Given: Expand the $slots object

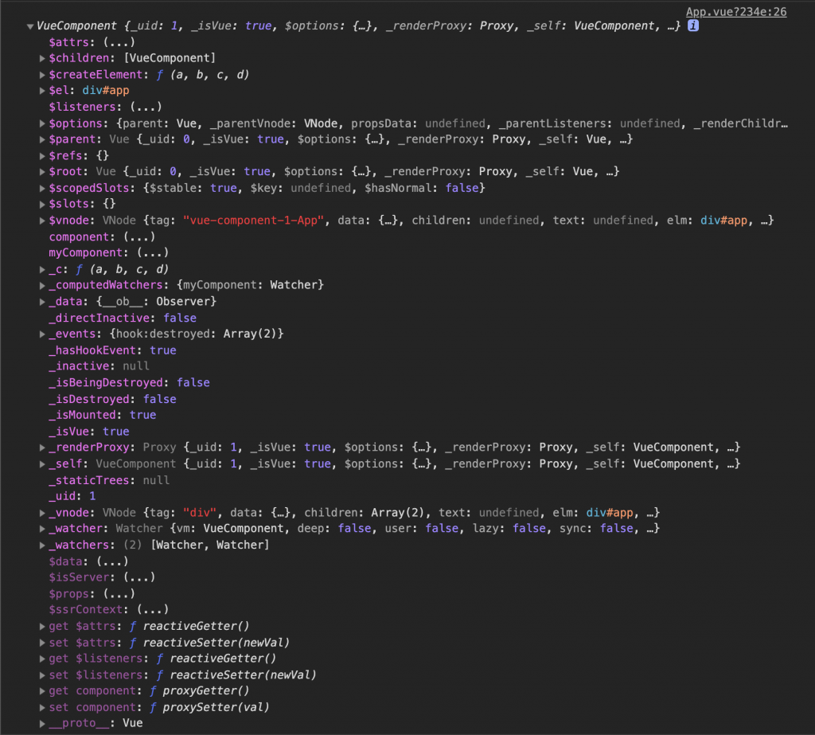Looking at the screenshot, I should coord(42,204).
